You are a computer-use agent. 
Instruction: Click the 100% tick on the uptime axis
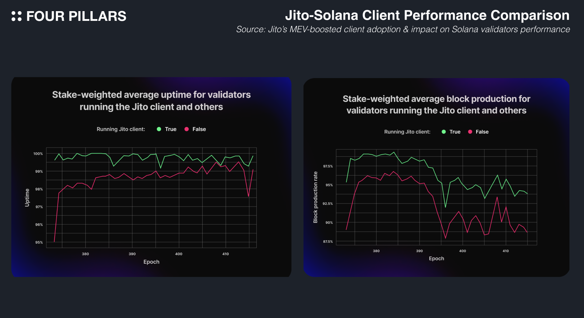click(x=38, y=154)
